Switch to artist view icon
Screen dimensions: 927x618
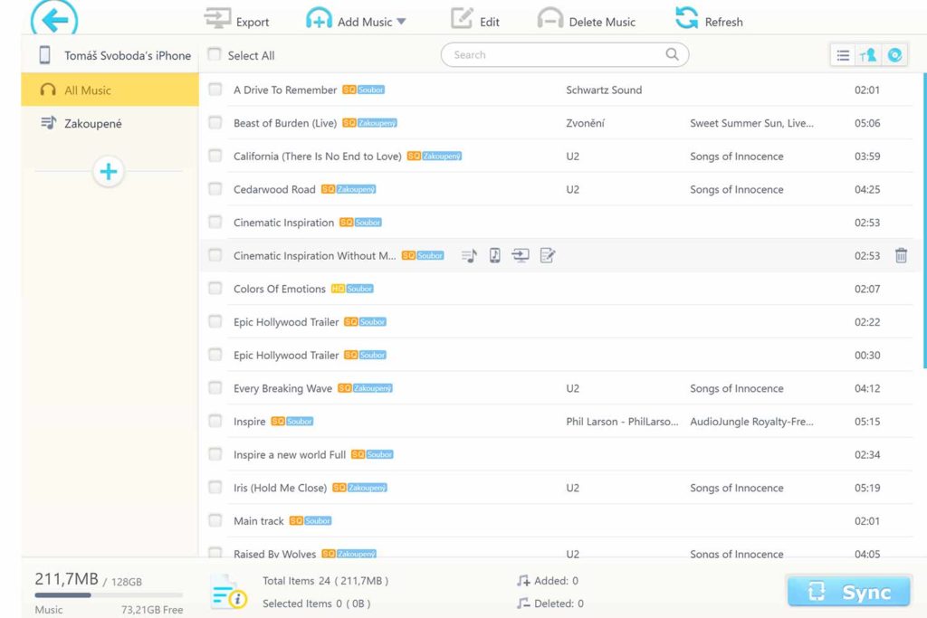click(x=868, y=55)
